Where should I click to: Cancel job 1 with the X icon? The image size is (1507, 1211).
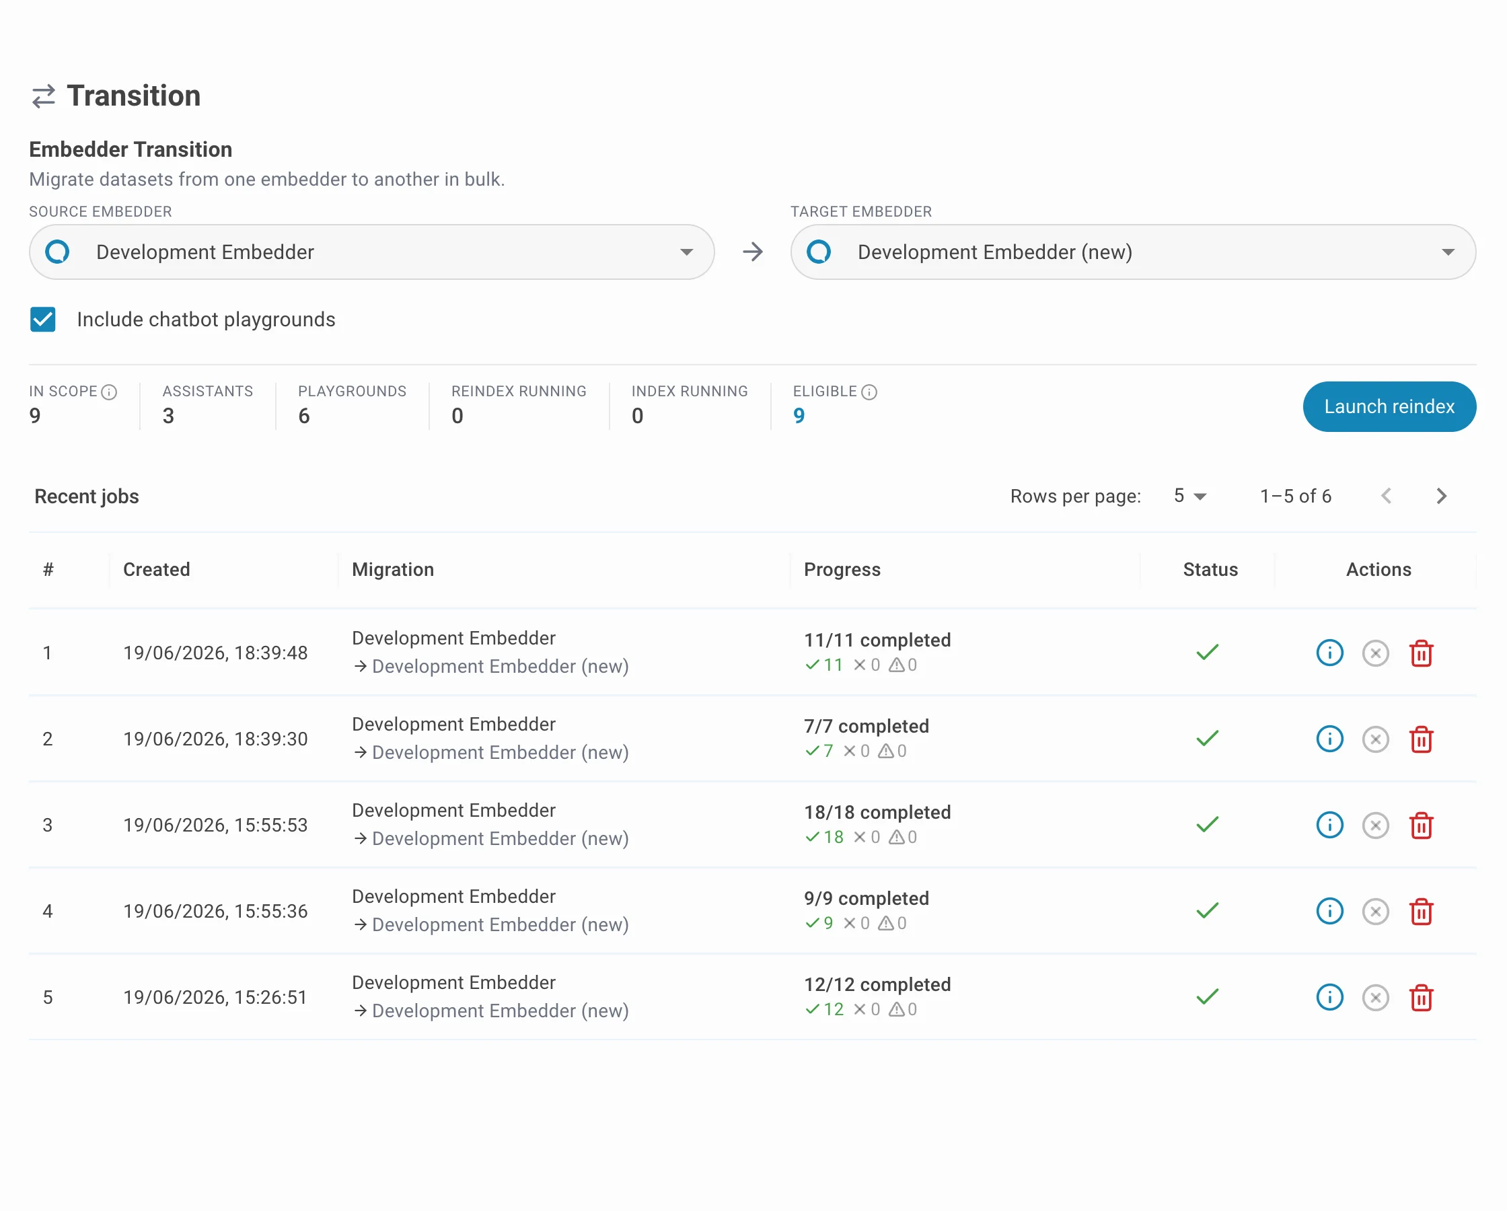pos(1376,653)
